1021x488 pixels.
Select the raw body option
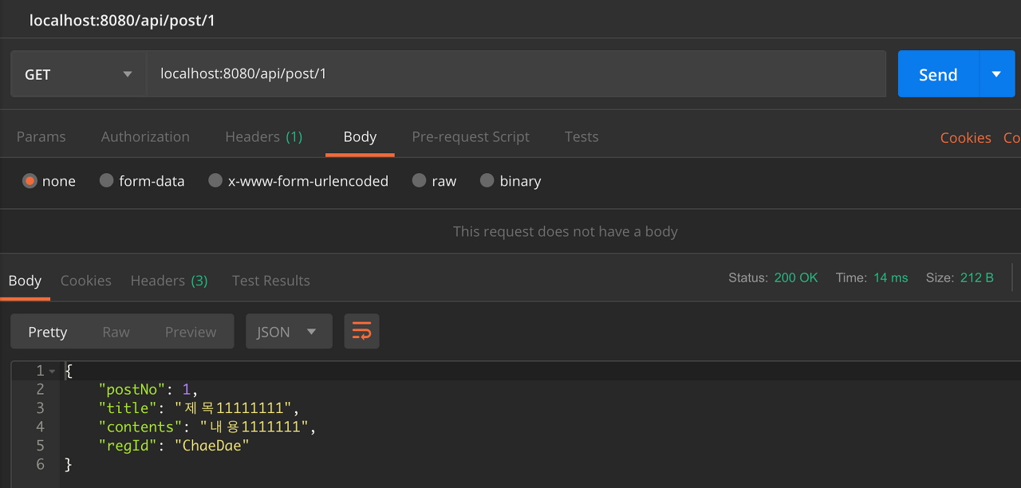pos(434,181)
